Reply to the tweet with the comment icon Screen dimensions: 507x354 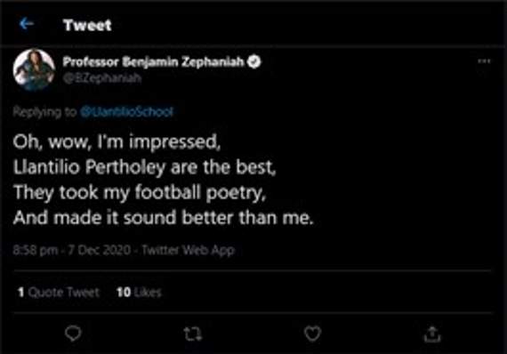tap(73, 334)
